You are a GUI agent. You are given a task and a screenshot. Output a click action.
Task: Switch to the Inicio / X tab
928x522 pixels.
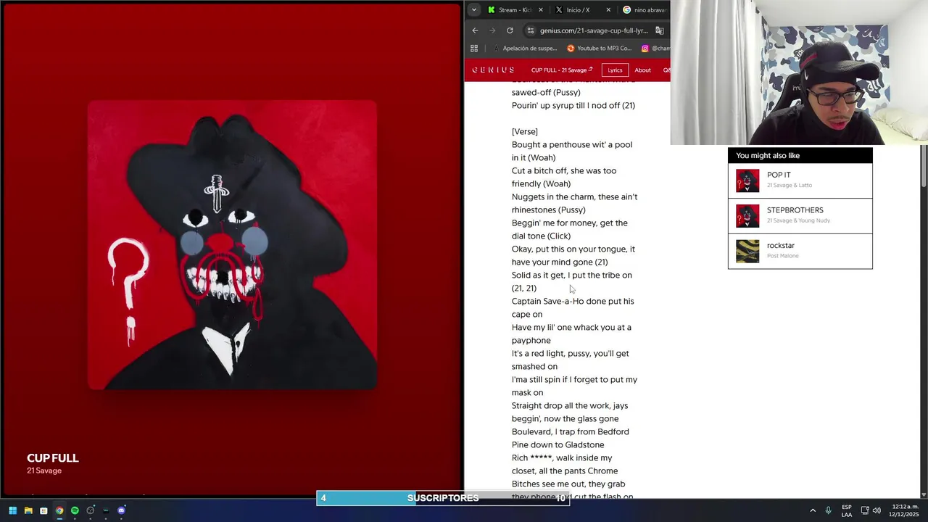577,10
